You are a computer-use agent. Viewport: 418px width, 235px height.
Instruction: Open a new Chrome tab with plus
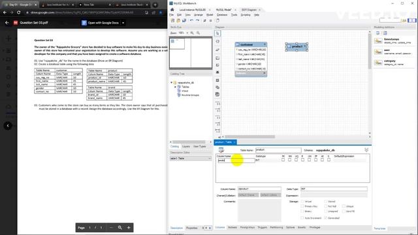click(155, 5)
